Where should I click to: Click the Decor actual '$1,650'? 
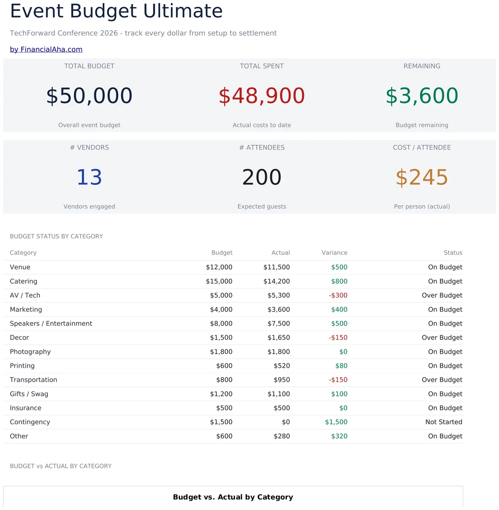[279, 338]
